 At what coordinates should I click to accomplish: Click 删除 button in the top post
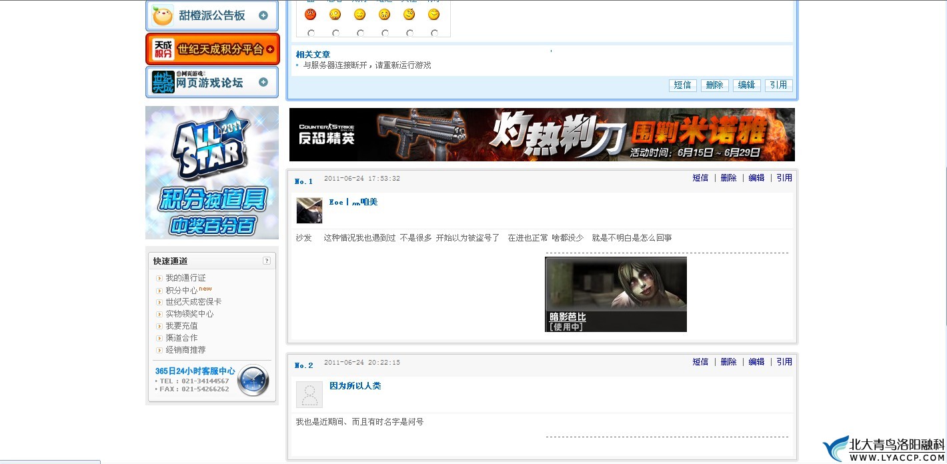click(715, 85)
